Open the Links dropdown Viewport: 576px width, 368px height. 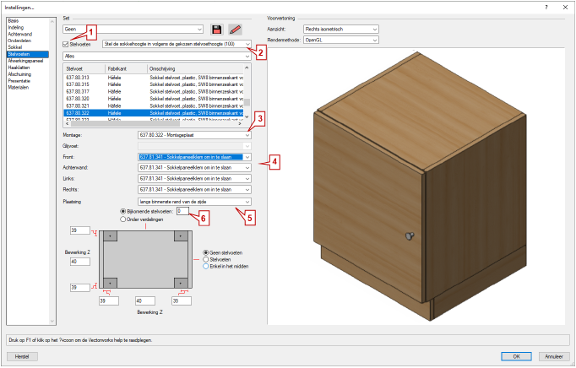tap(195, 178)
